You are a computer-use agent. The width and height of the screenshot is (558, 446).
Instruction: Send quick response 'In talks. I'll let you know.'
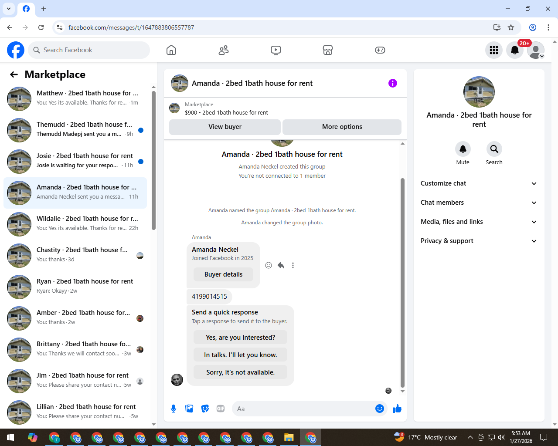[x=240, y=355]
